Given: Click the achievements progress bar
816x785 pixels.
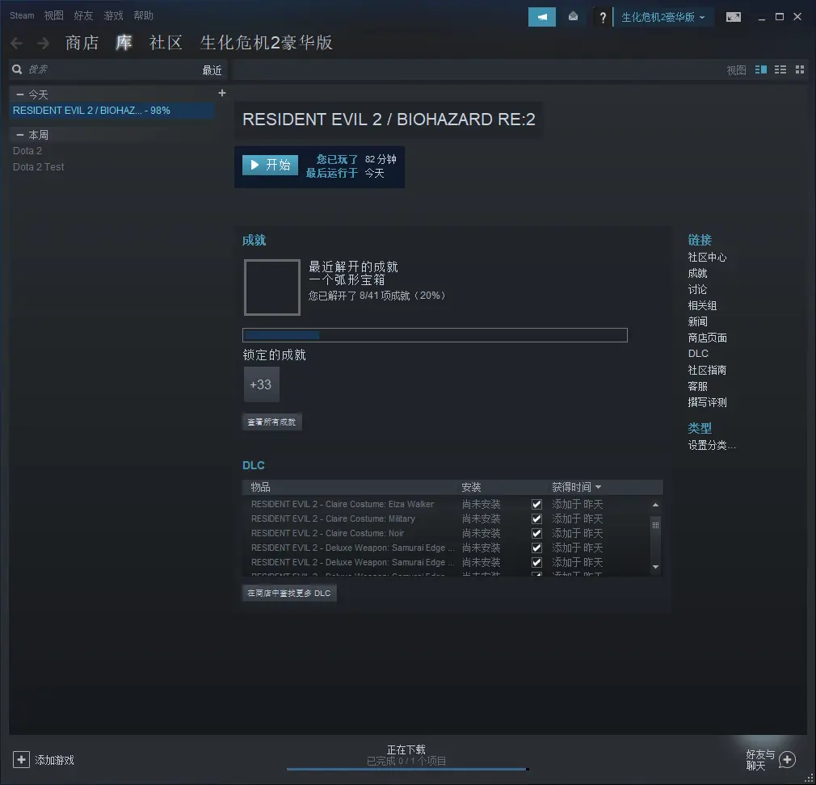Looking at the screenshot, I should coord(435,335).
